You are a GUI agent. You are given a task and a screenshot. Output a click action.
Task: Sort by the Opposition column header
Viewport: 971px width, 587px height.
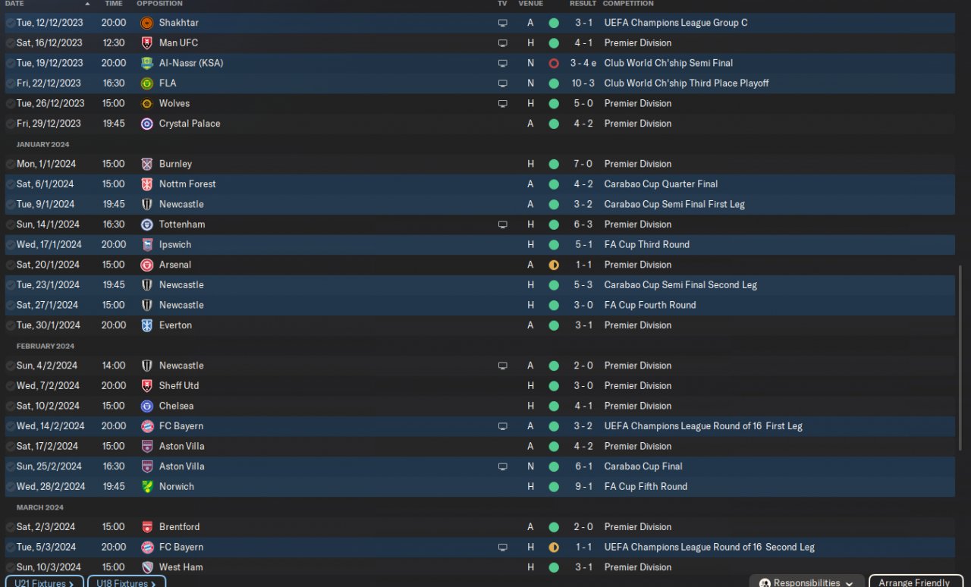pyautogui.click(x=159, y=4)
